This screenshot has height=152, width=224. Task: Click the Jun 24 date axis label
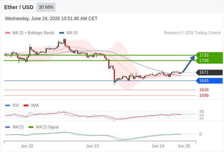158,146
